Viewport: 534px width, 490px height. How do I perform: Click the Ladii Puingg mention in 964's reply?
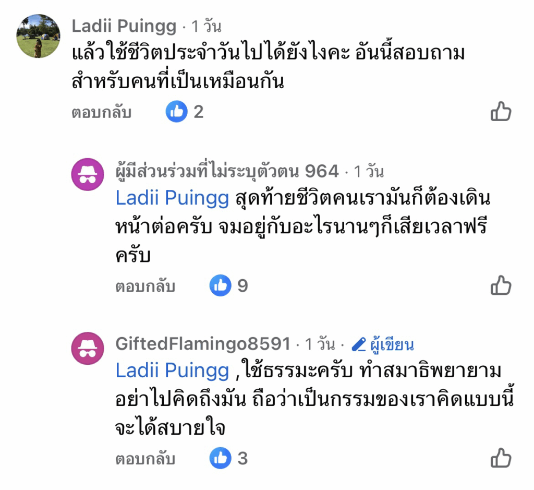[x=172, y=198]
